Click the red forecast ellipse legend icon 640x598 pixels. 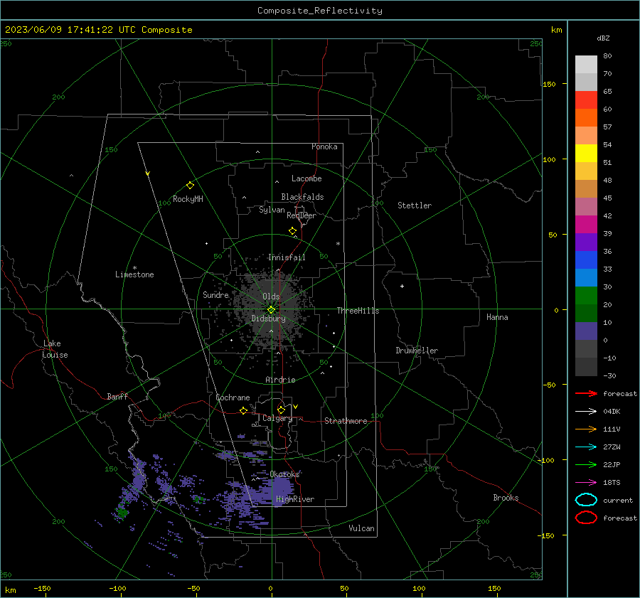tap(586, 518)
